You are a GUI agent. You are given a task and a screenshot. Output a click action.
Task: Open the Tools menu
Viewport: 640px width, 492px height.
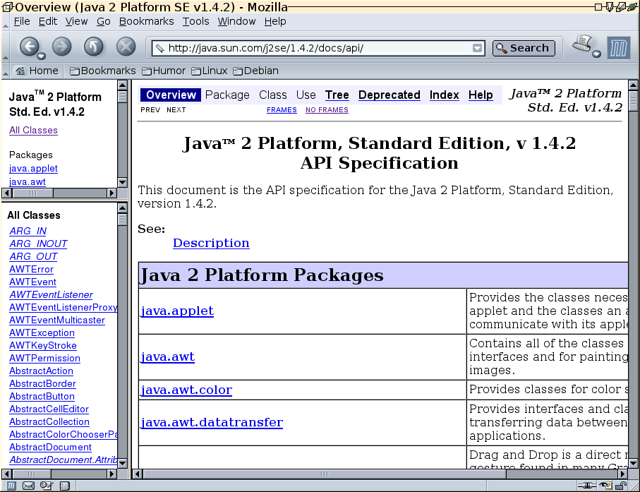(x=195, y=21)
